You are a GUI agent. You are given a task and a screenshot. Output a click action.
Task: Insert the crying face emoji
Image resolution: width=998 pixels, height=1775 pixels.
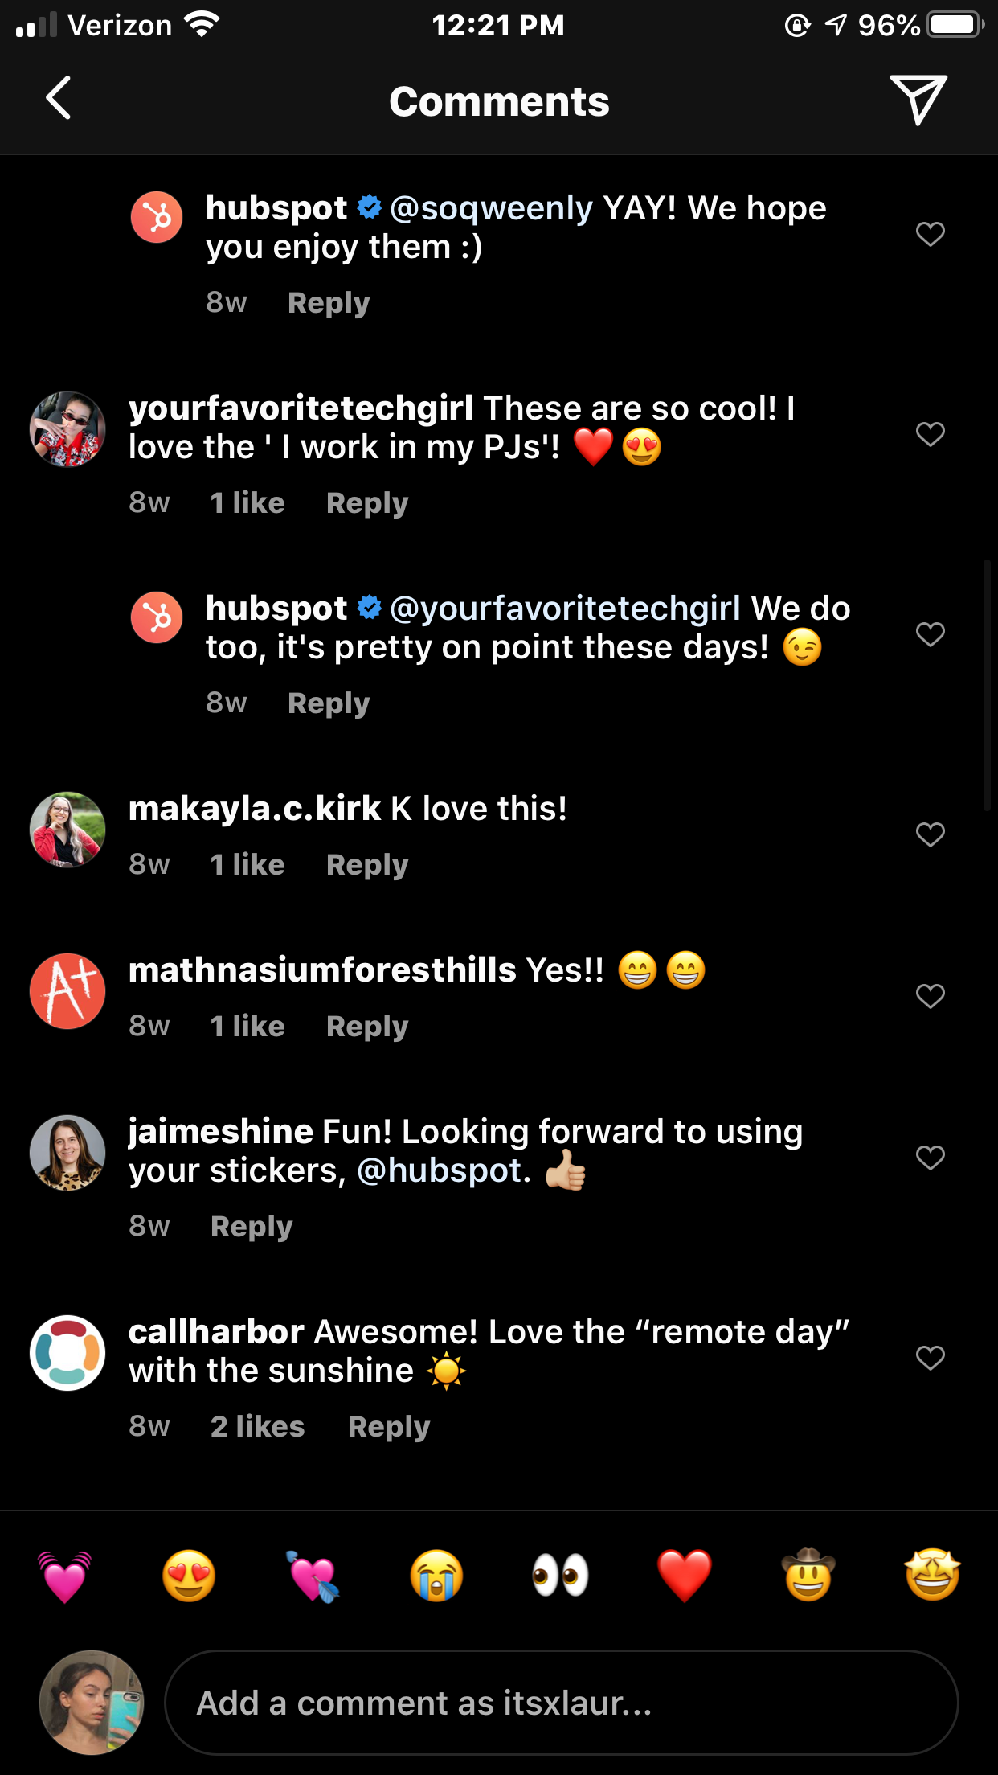437,1576
